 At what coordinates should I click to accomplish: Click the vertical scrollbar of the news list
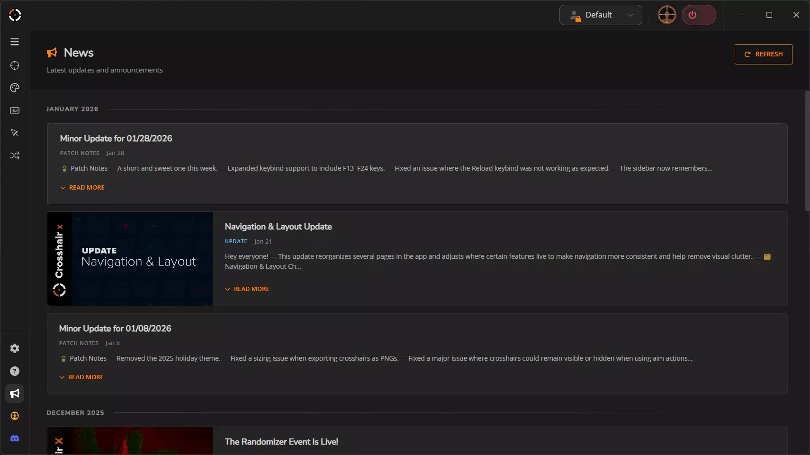point(807,151)
